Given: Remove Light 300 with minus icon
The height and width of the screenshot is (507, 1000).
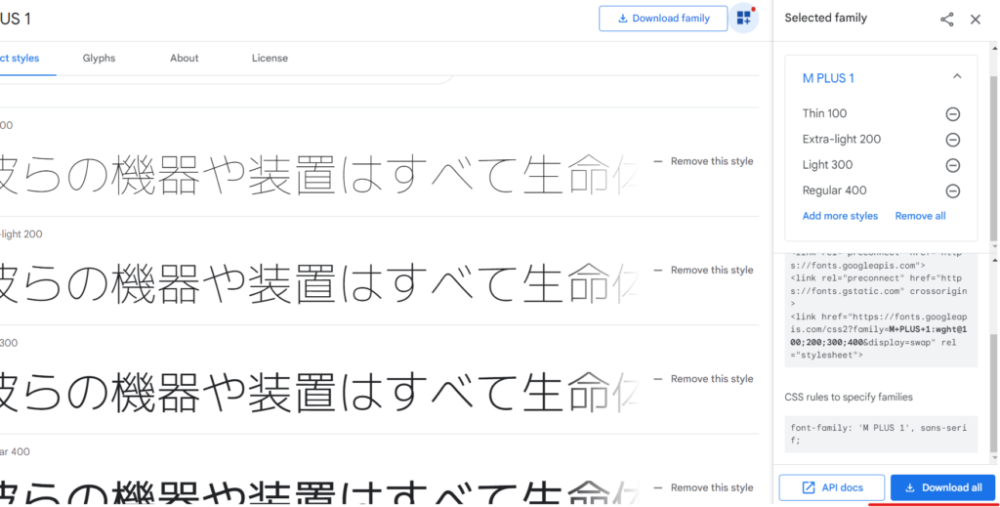Looking at the screenshot, I should point(953,165).
